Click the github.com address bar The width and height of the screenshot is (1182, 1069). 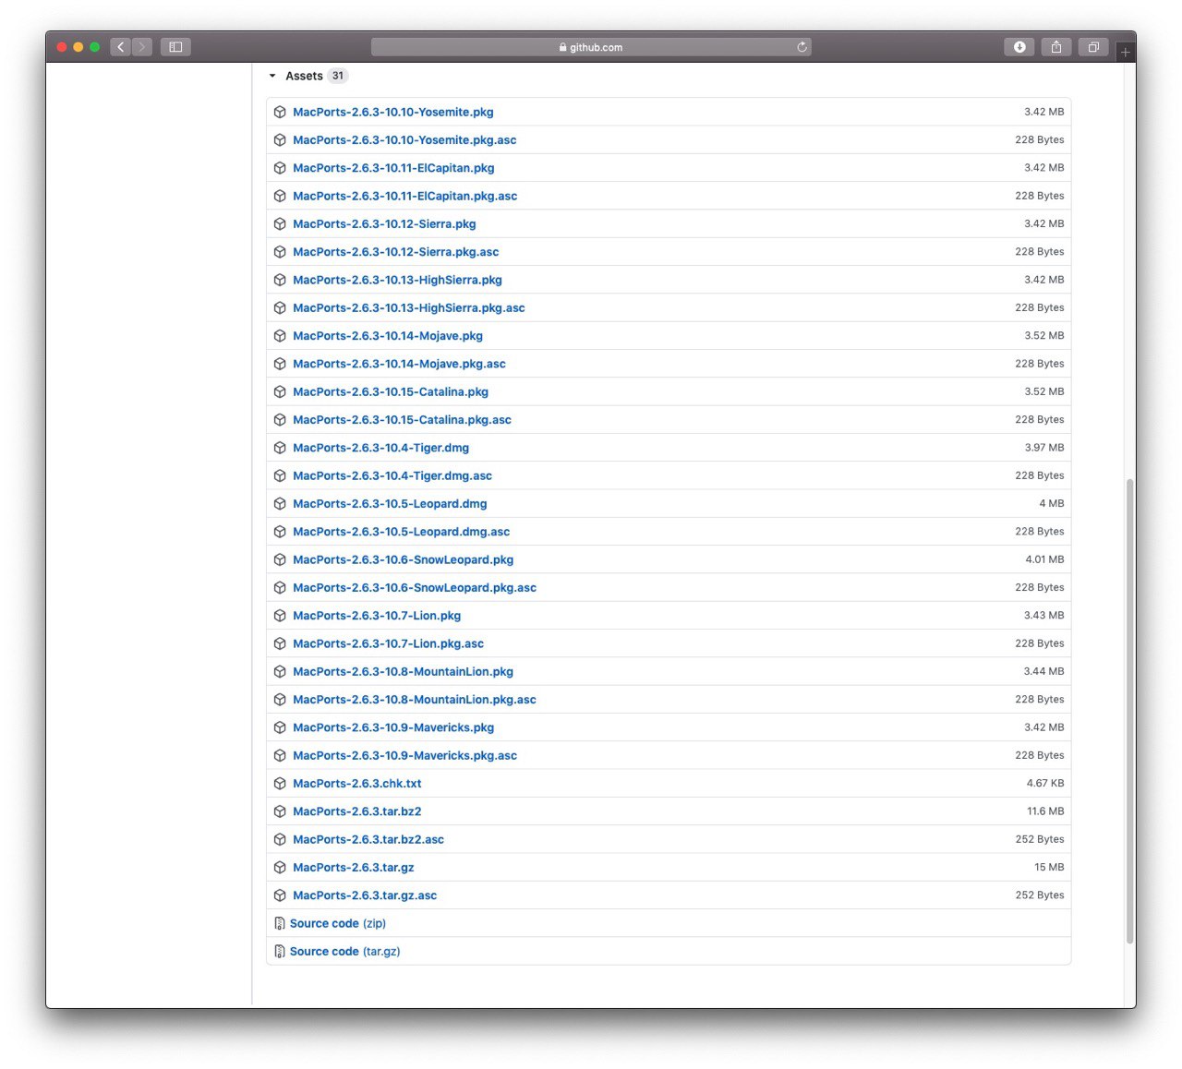[x=591, y=47]
